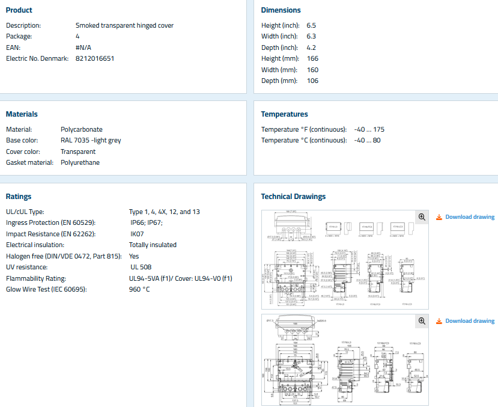Click the orange download icon beside the first drawing
The width and height of the screenshot is (498, 407).
[439, 217]
